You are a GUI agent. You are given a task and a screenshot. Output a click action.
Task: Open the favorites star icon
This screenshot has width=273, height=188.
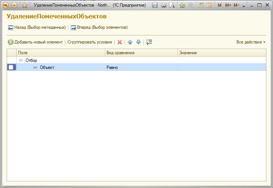coord(25,6)
